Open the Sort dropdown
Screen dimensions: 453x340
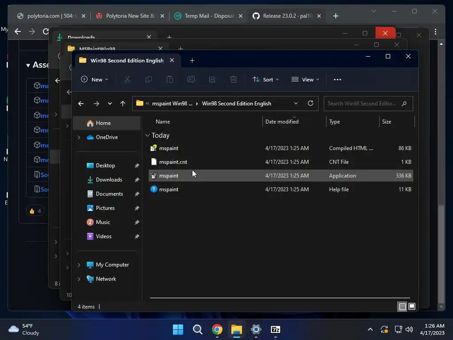266,80
